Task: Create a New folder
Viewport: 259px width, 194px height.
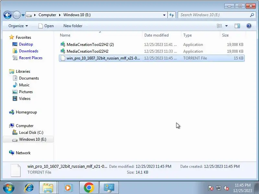Action: click(x=73, y=26)
